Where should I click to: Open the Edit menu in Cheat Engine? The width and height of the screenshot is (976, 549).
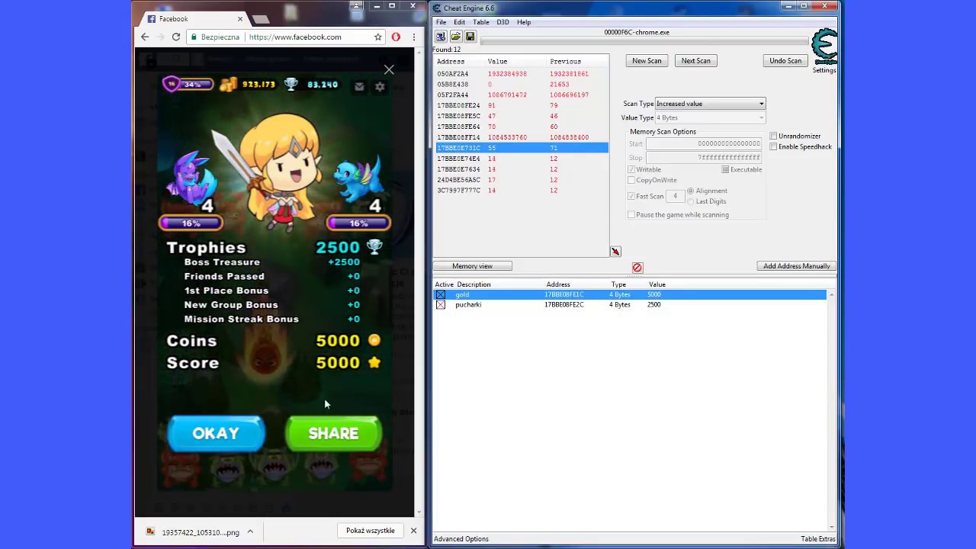point(459,22)
